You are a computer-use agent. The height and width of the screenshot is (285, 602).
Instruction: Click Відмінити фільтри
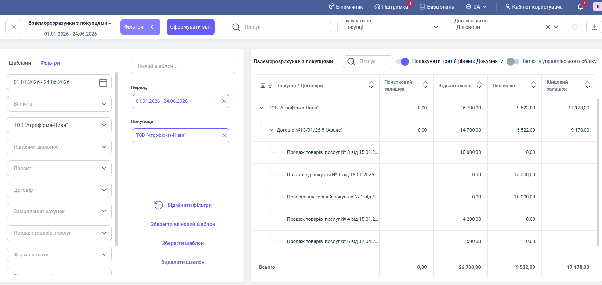183,205
